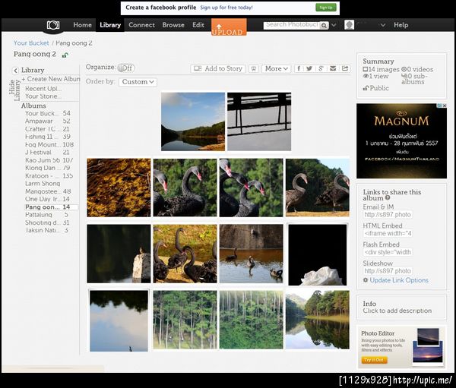Select the Slideshow link field
Image resolution: width=456 pixels, height=388 pixels.
[x=388, y=271]
